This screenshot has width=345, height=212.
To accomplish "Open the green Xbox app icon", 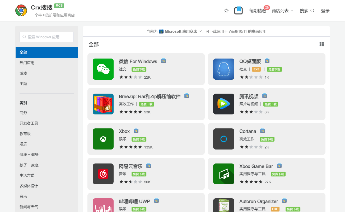I will click(x=103, y=139).
